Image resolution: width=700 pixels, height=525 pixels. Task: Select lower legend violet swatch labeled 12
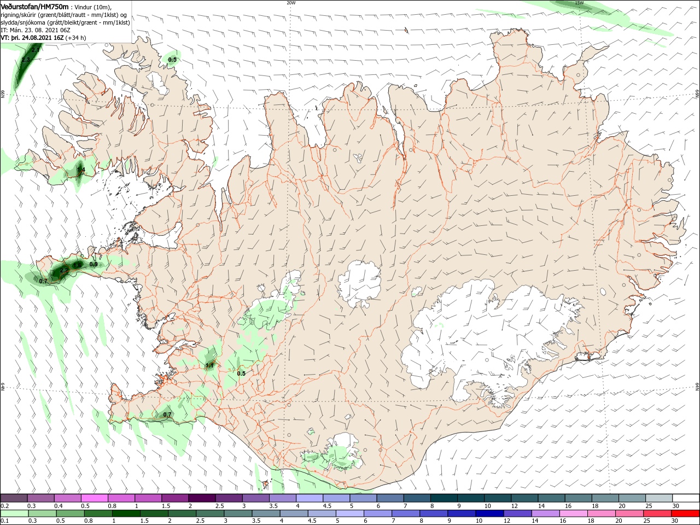click(517, 514)
